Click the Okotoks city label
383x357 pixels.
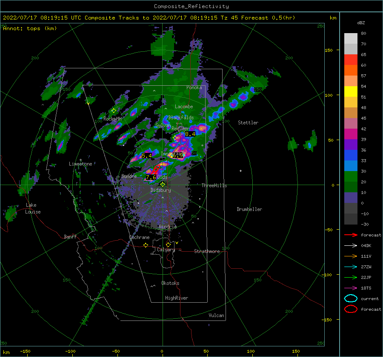tap(170, 283)
